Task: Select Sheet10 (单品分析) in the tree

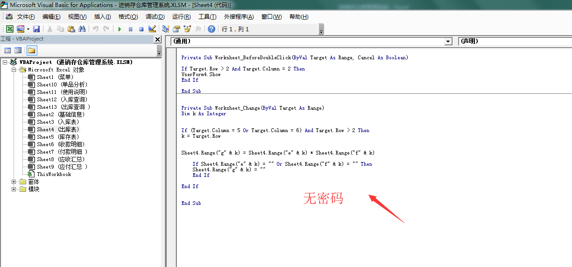Action: (x=62, y=84)
